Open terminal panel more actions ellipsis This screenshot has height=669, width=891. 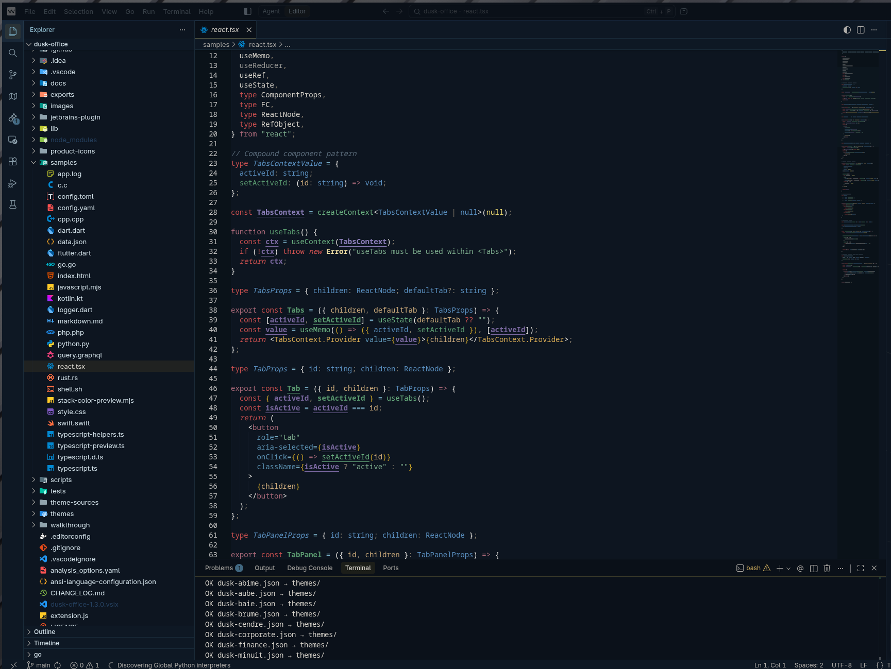pyautogui.click(x=840, y=568)
